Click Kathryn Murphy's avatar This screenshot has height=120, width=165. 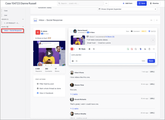72,114
